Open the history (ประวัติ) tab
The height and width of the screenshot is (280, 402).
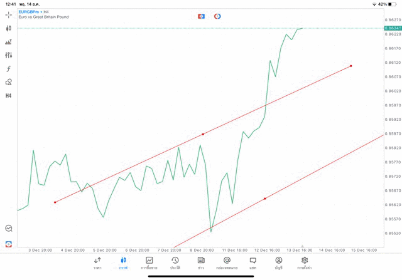point(175,262)
